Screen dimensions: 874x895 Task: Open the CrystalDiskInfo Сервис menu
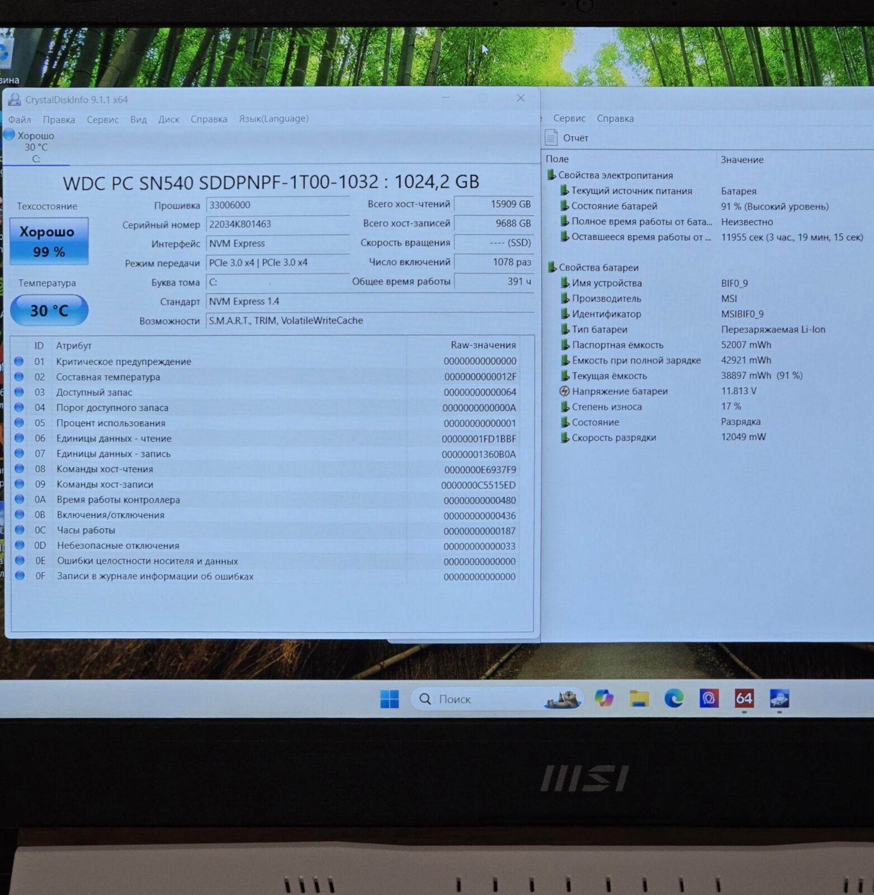(x=102, y=120)
